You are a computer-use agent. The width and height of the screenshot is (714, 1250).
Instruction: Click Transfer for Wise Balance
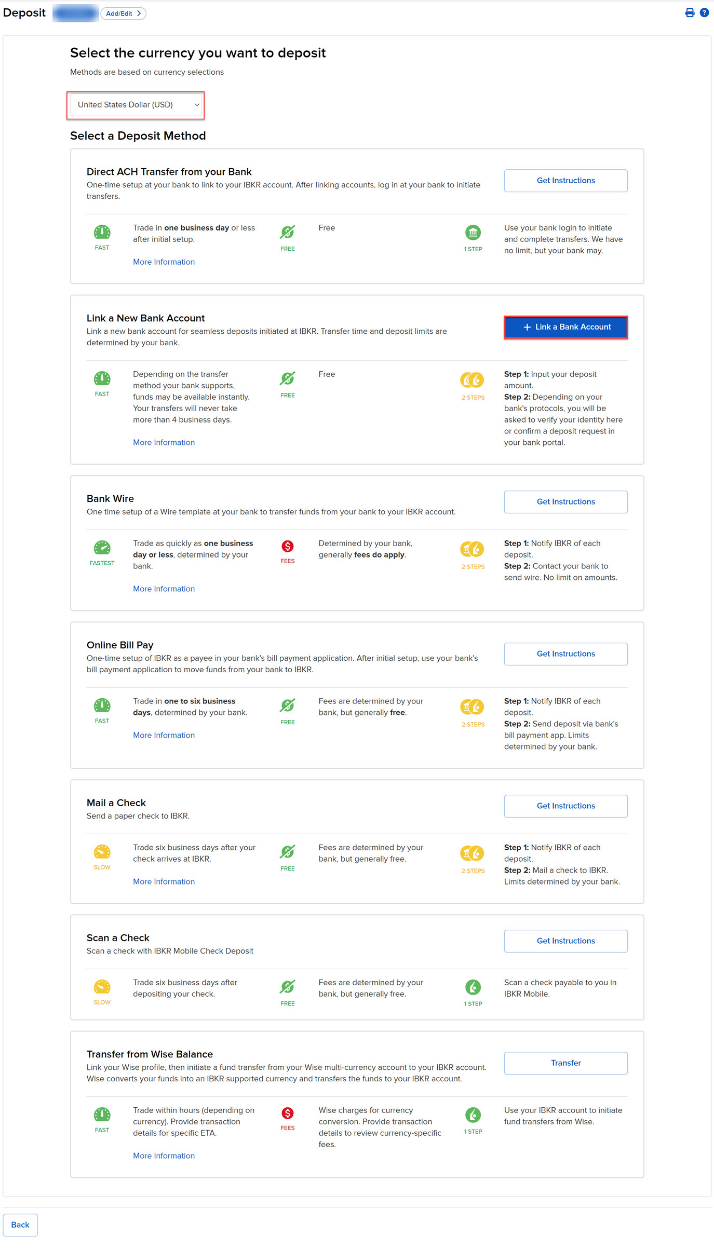pyautogui.click(x=565, y=1063)
